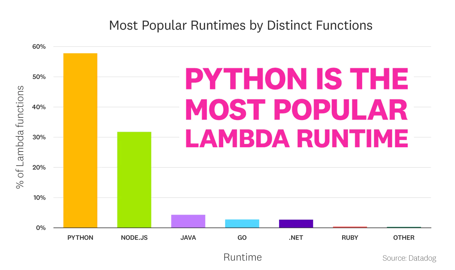Click the chart title text
Screen dimensions: 455x270
241,25
